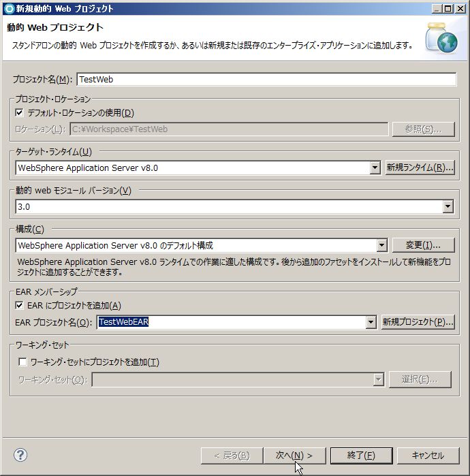Click the 3.0 module version value
The height and width of the screenshot is (476, 470).
[24, 207]
